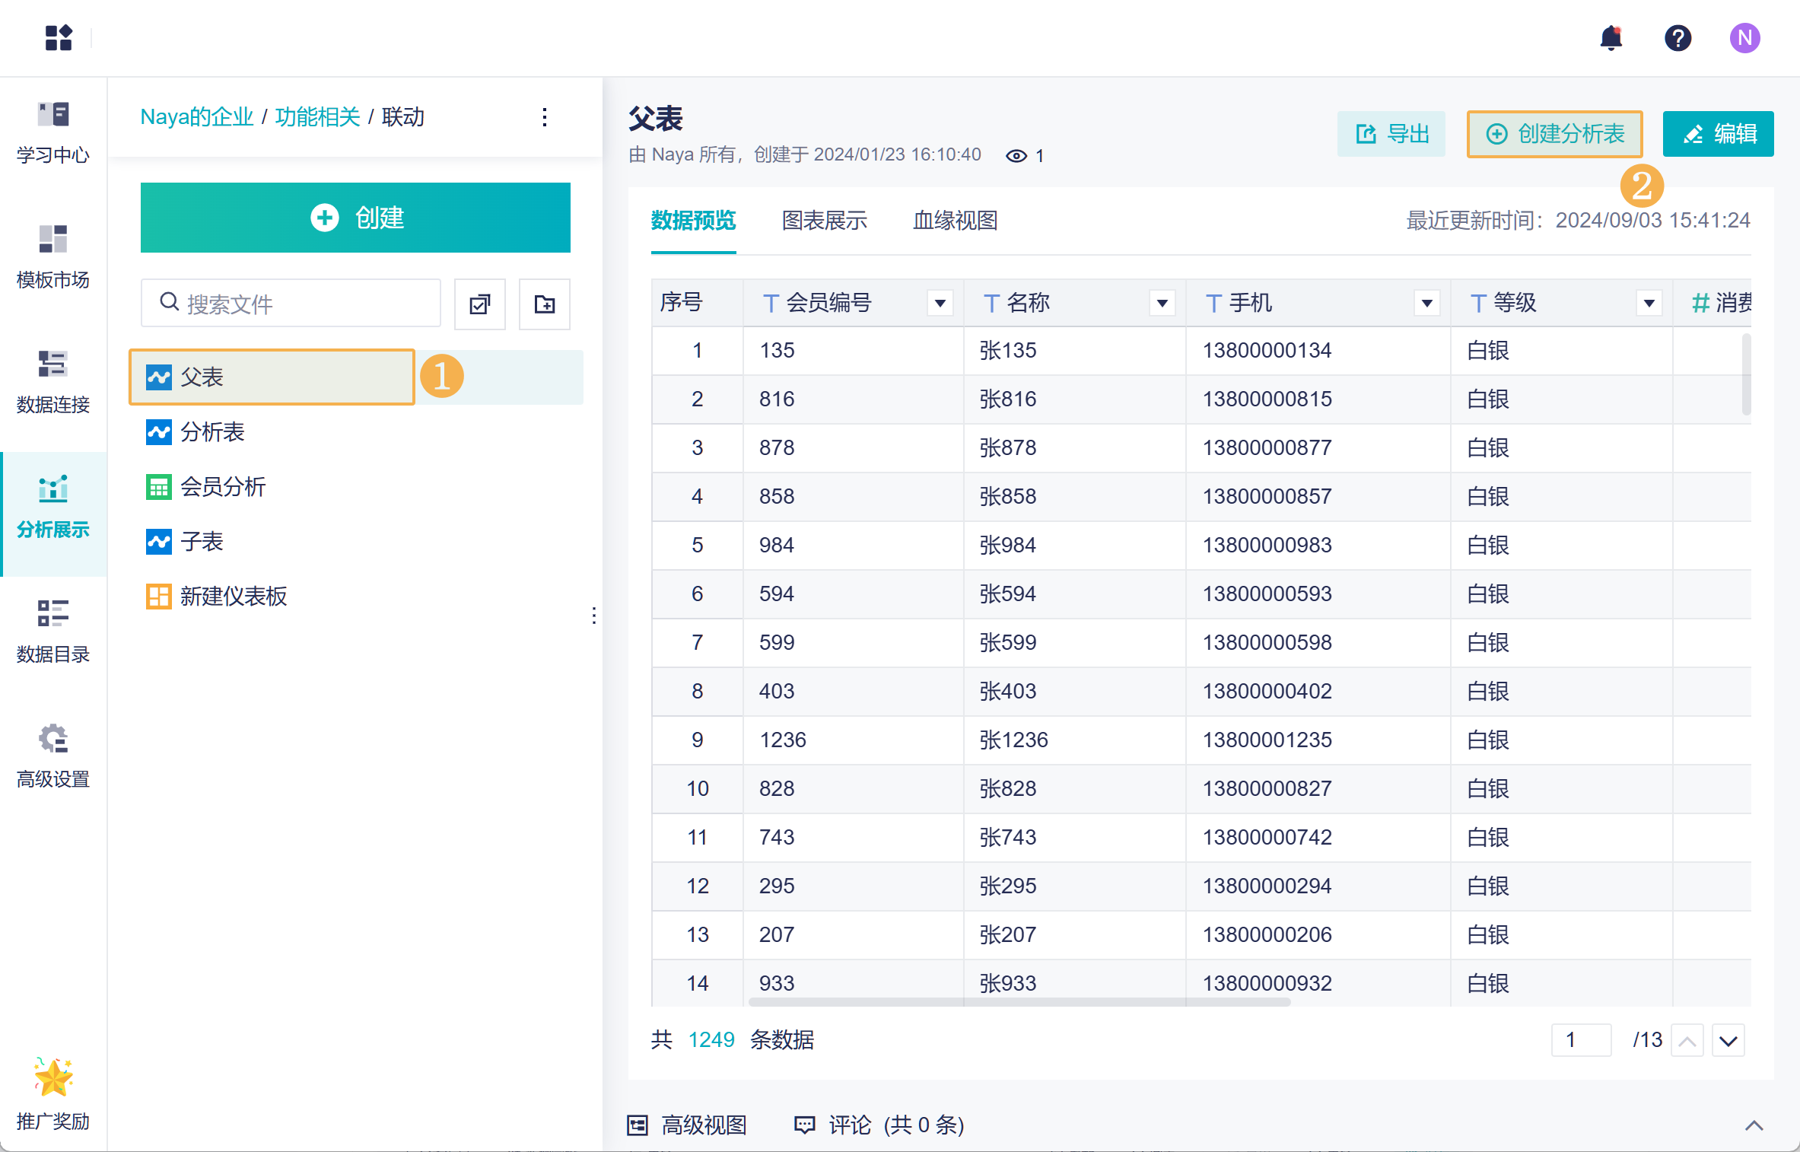
Task: Click the view count eye icon
Action: pos(1016,156)
